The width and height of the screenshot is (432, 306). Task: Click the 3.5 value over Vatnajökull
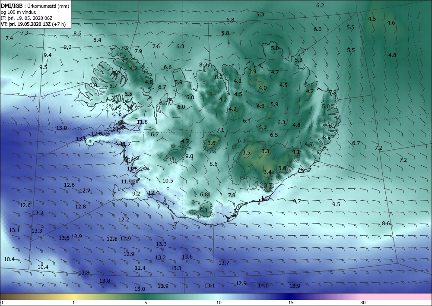pos(246,152)
